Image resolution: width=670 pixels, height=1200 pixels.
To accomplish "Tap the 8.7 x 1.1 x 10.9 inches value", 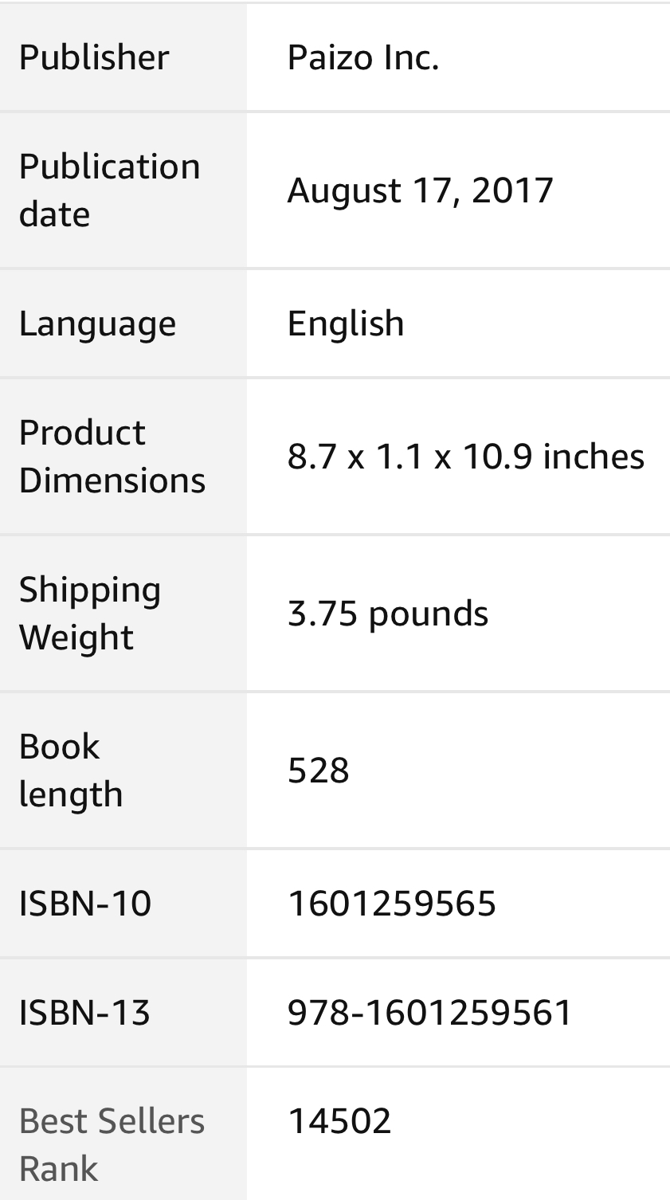I will coord(466,457).
